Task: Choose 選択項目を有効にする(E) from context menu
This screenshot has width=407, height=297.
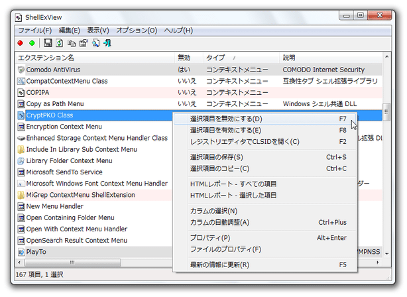Action: tap(264, 131)
